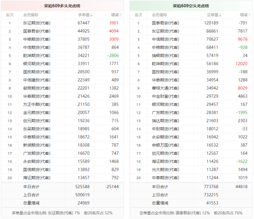Click green change value -2806
Image resolution: width=254 pixels, height=219 pixels.
point(113,55)
